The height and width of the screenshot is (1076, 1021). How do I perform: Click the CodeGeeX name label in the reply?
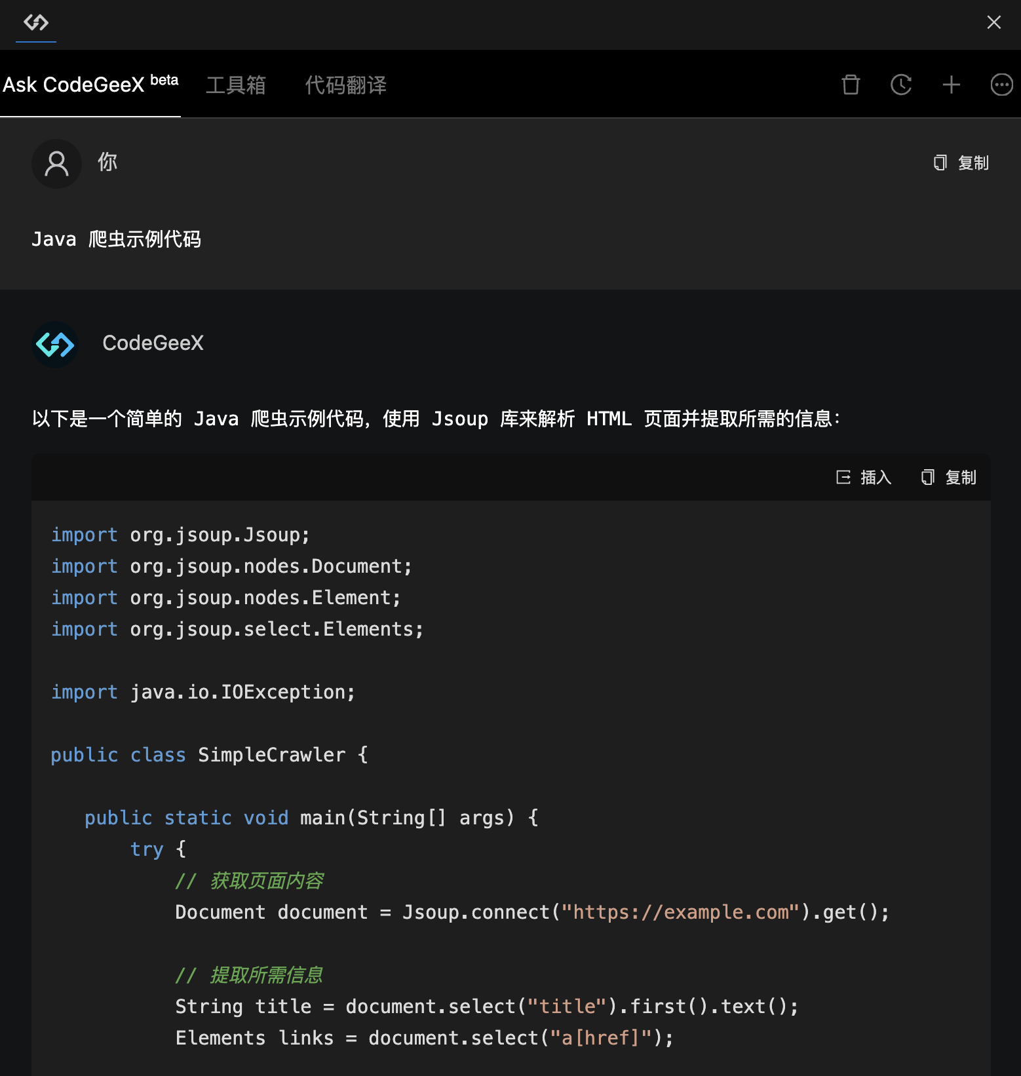click(153, 343)
